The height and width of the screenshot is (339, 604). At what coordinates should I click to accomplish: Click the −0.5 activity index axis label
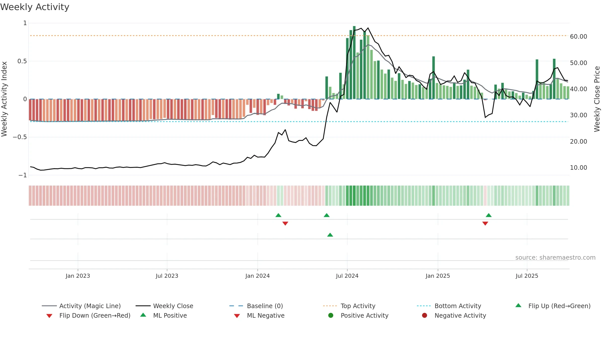coord(20,137)
